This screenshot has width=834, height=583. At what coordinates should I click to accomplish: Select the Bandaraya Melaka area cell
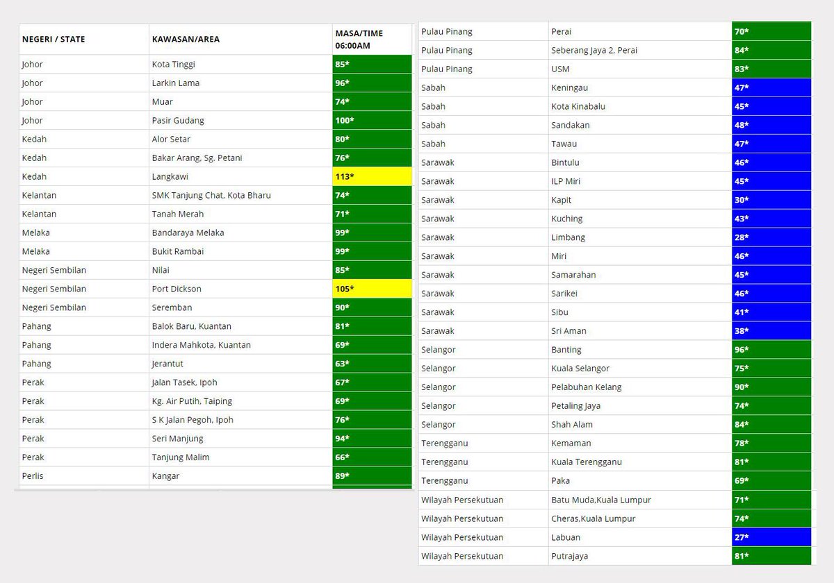point(240,233)
